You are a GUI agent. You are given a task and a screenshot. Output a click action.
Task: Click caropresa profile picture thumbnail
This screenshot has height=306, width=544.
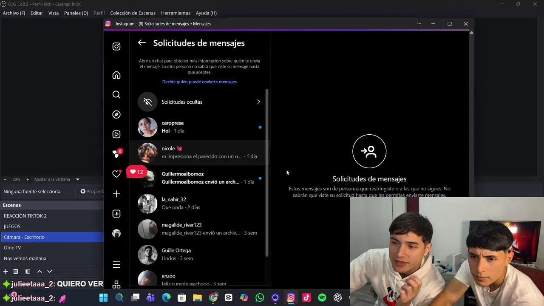(147, 127)
